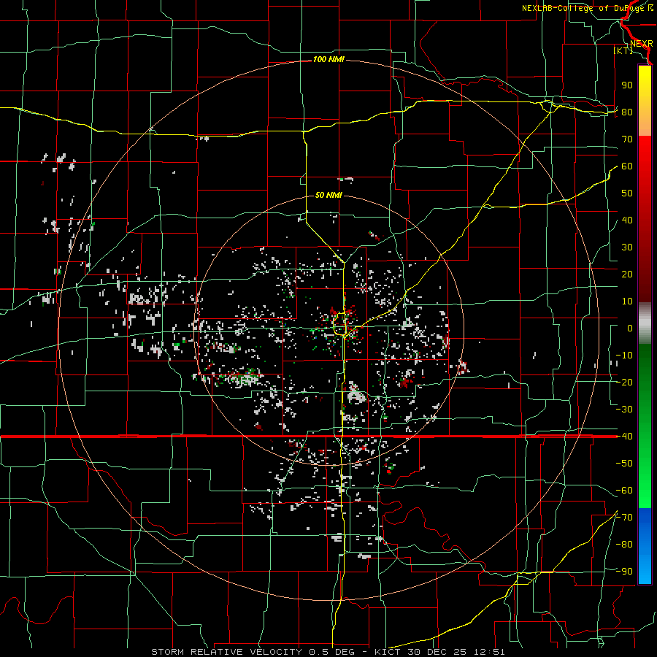The width and height of the screenshot is (657, 657).
Task: Select the positive 70 scale value
Action: coord(627,139)
